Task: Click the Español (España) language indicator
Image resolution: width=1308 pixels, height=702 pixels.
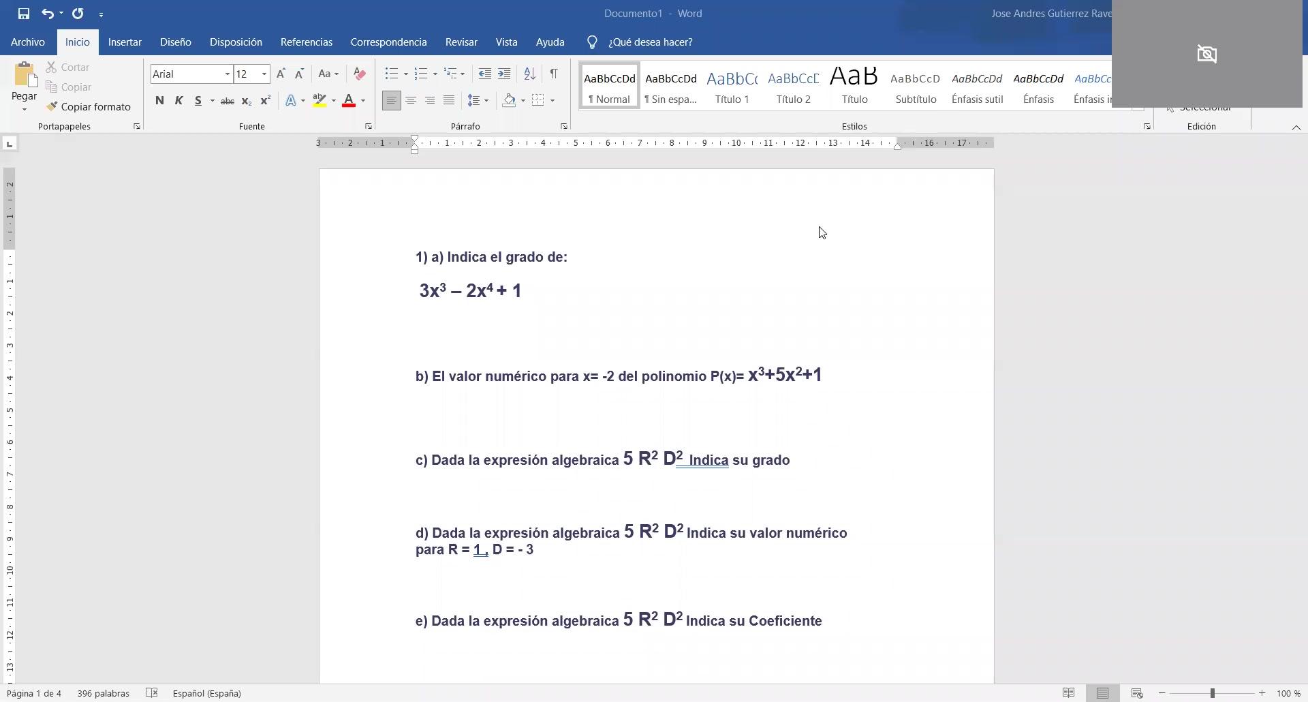Action: point(207,693)
